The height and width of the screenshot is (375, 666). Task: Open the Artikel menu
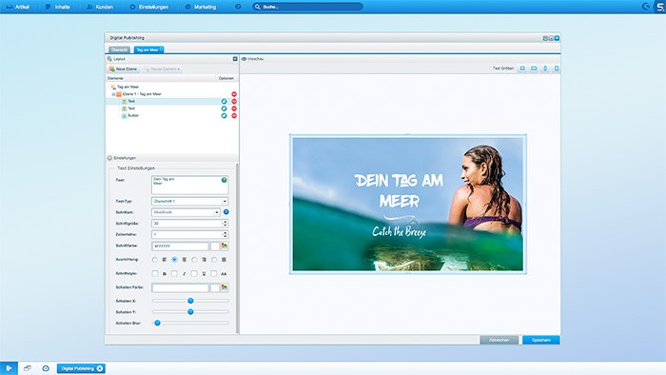pyautogui.click(x=18, y=7)
